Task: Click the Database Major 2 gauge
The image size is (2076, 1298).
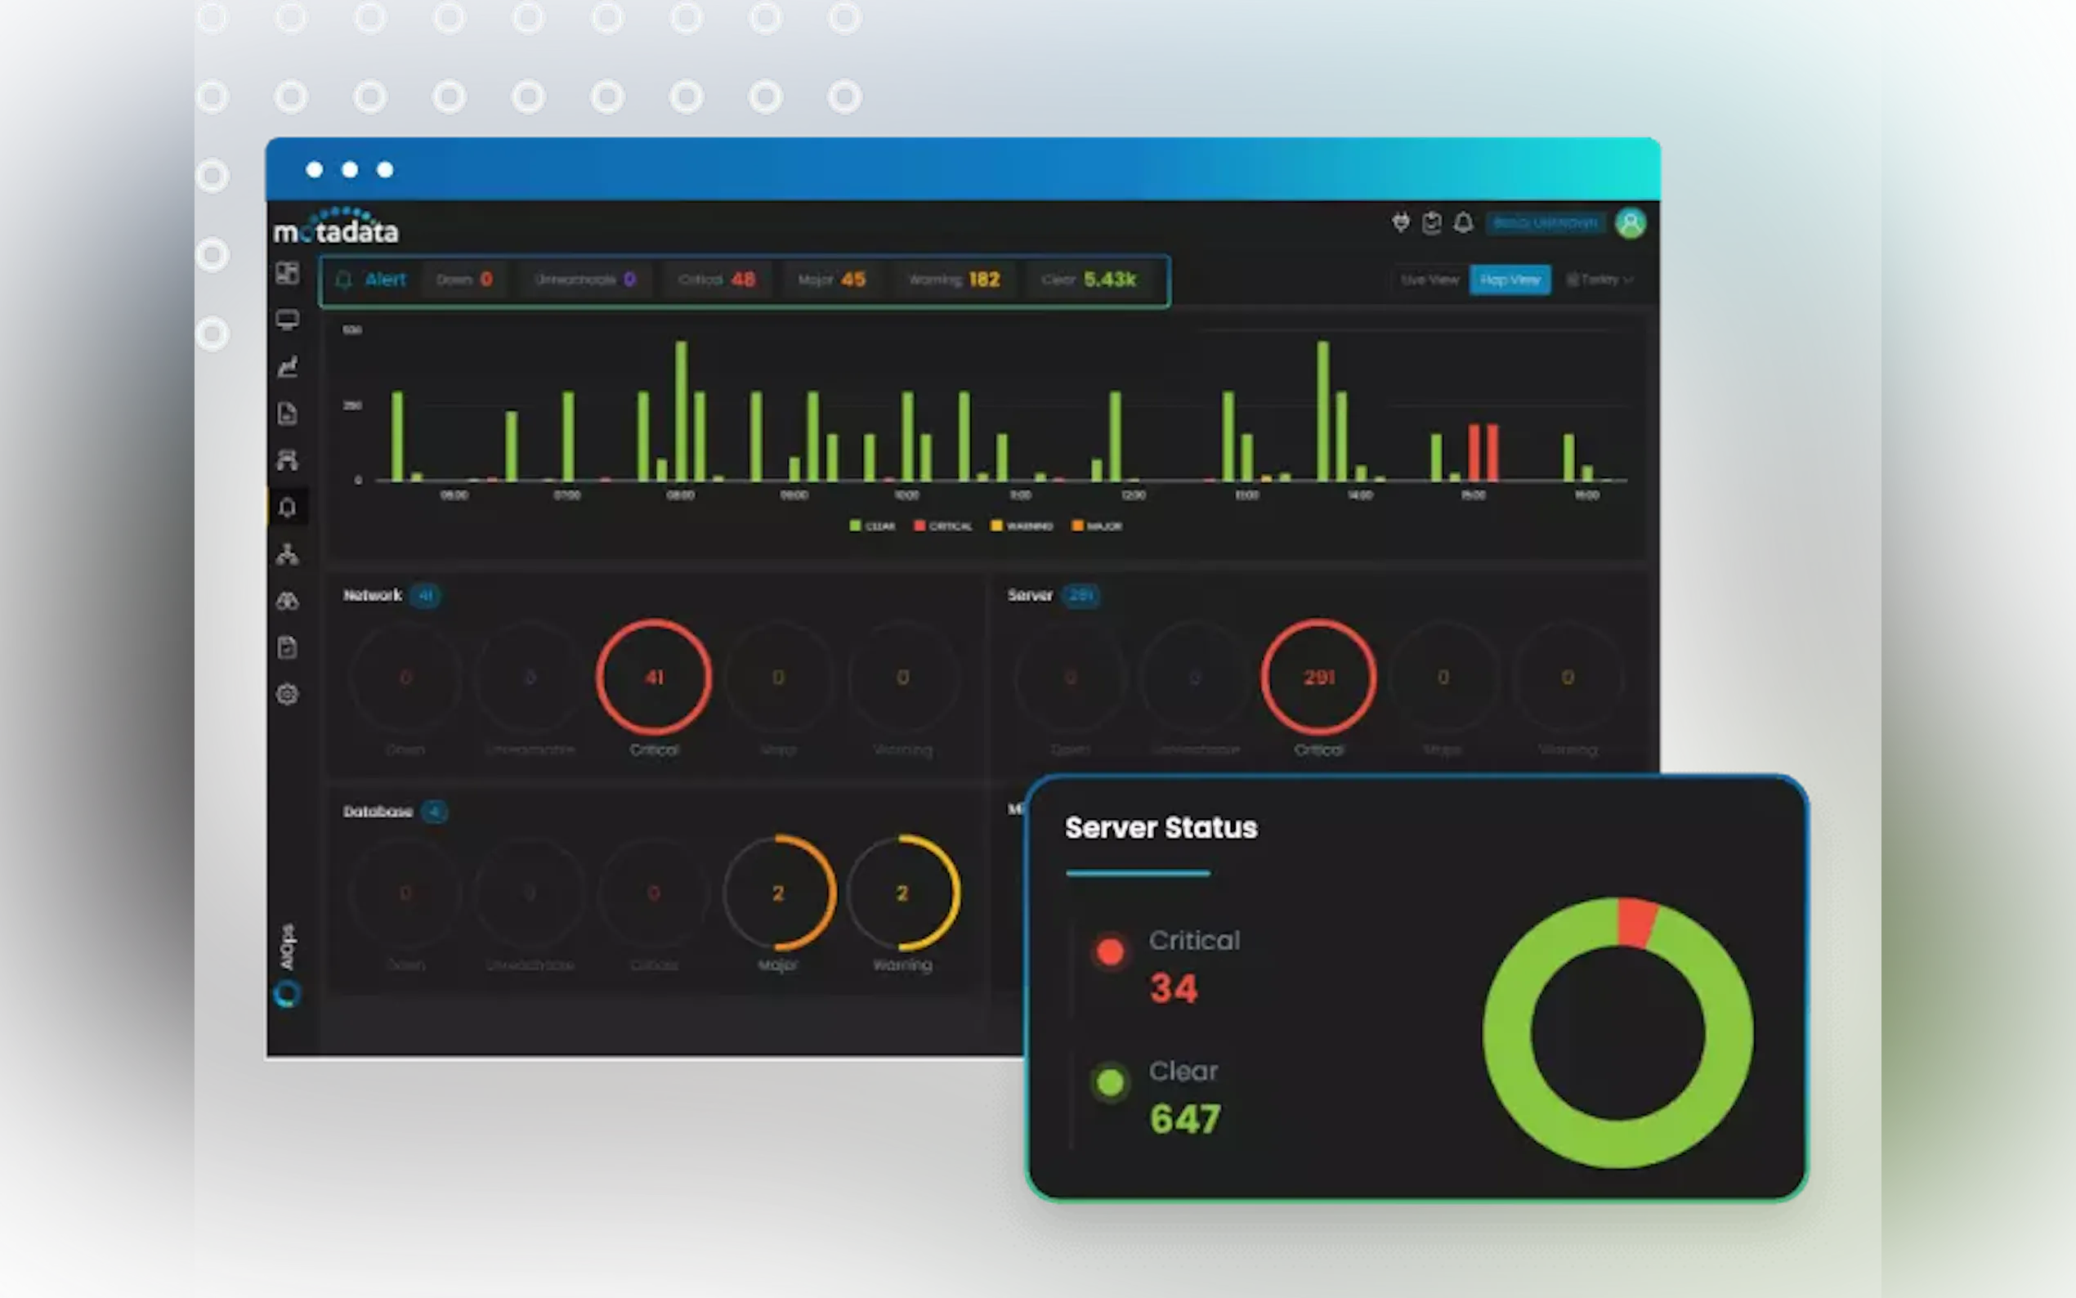Action: [778, 893]
